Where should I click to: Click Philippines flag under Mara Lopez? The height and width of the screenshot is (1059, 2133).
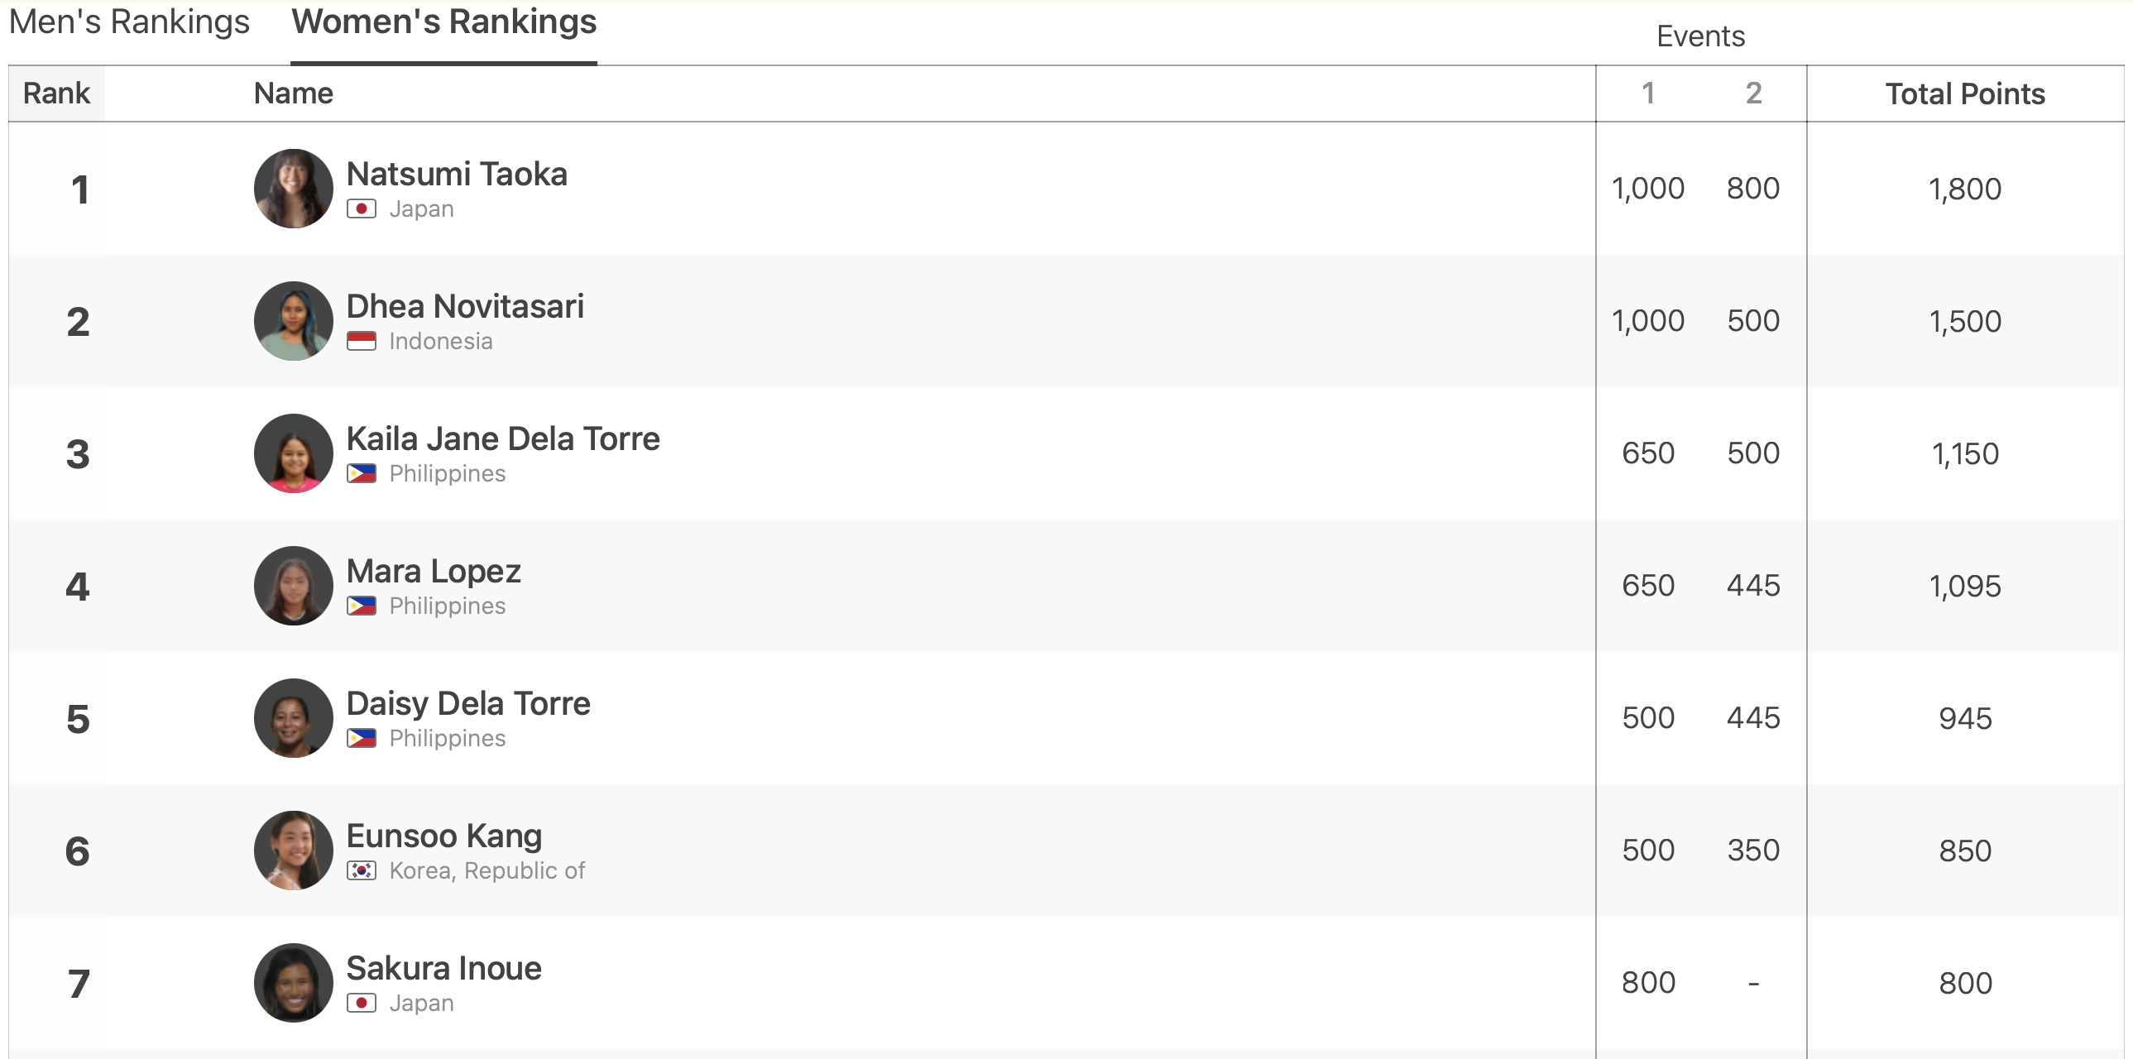coord(361,606)
